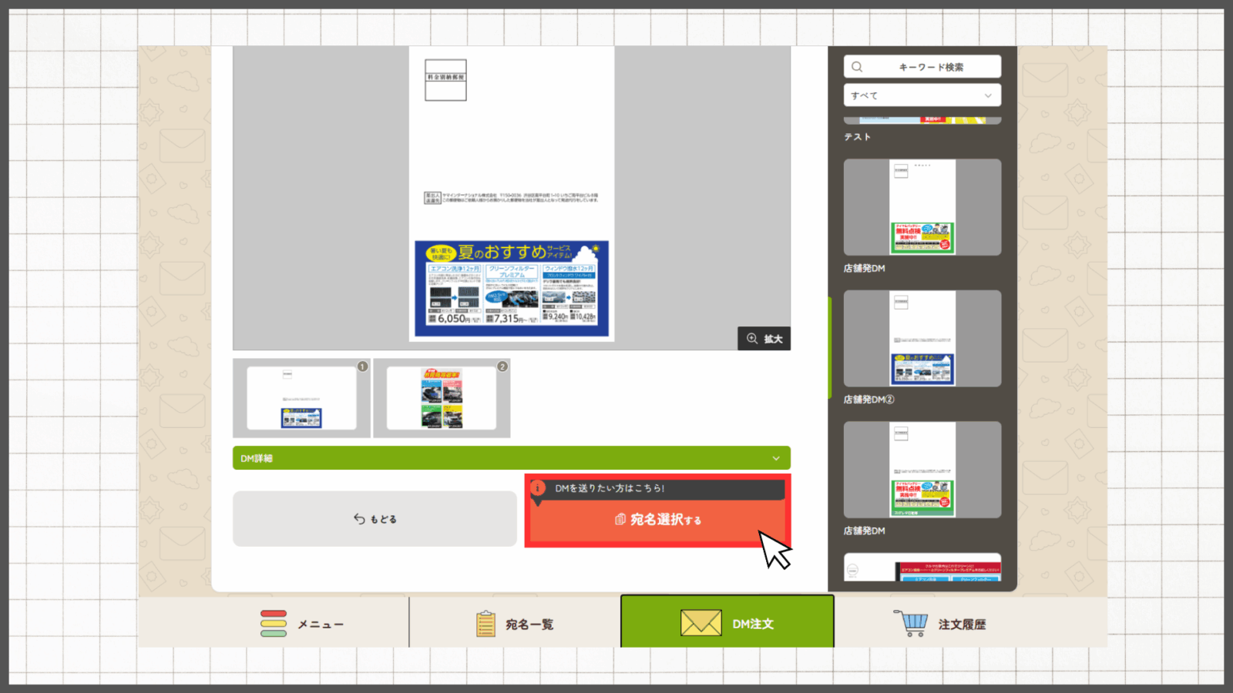The height and width of the screenshot is (693, 1233).
Task: Switch to the 宛名一覧 tab
Action: [529, 624]
